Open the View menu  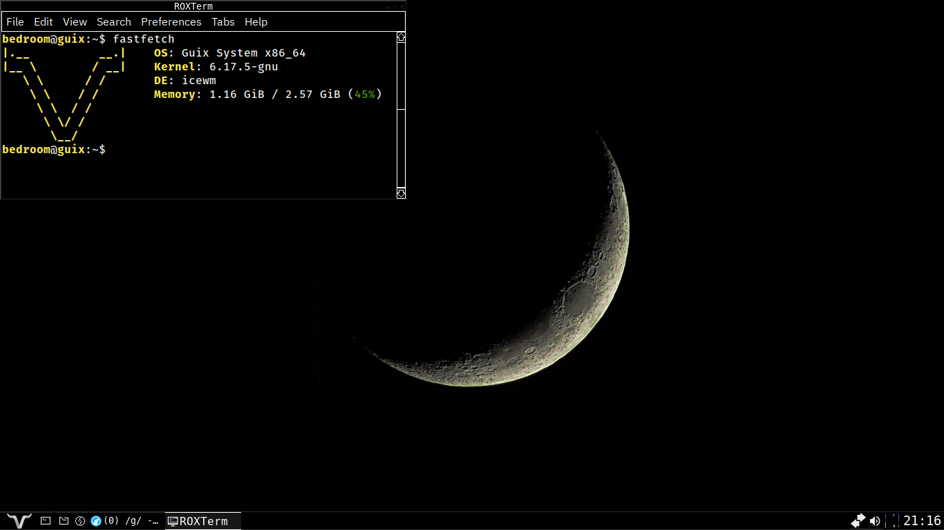click(x=75, y=22)
